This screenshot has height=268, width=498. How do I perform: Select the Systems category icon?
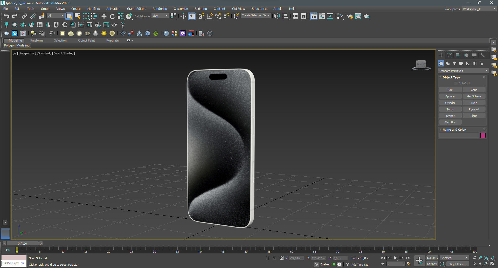[481, 63]
